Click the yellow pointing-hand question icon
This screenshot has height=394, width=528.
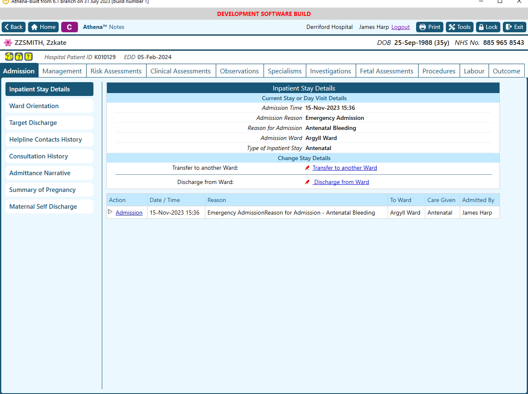click(x=9, y=57)
